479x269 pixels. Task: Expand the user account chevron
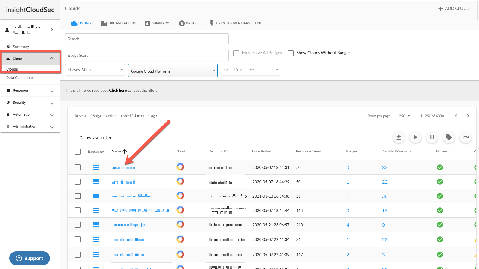(52, 30)
